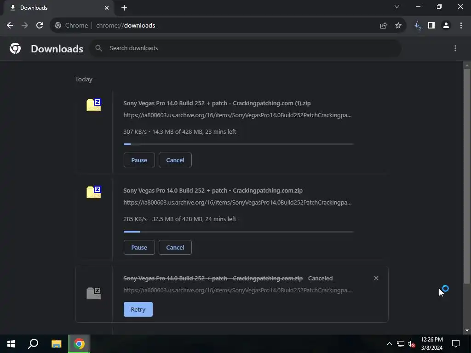Open Windows taskbar search
This screenshot has width=471, height=353.
[x=33, y=344]
